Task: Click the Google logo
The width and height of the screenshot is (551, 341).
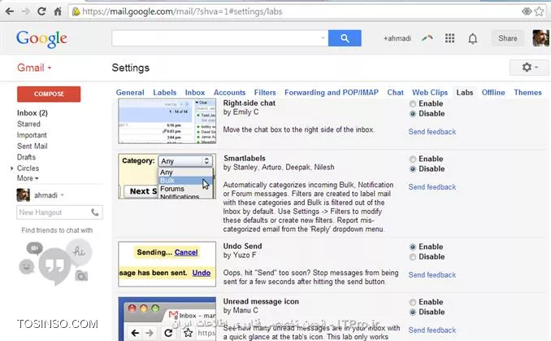Action: click(41, 39)
